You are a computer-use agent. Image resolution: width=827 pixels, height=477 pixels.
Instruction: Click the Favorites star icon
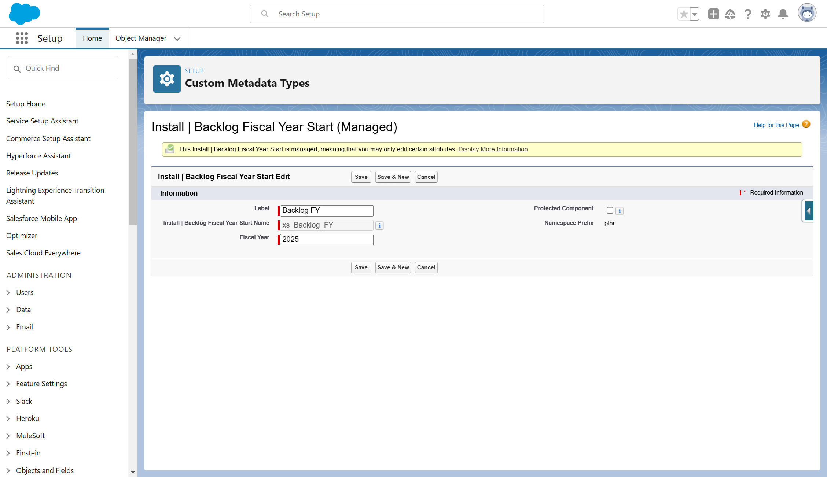pyautogui.click(x=684, y=14)
